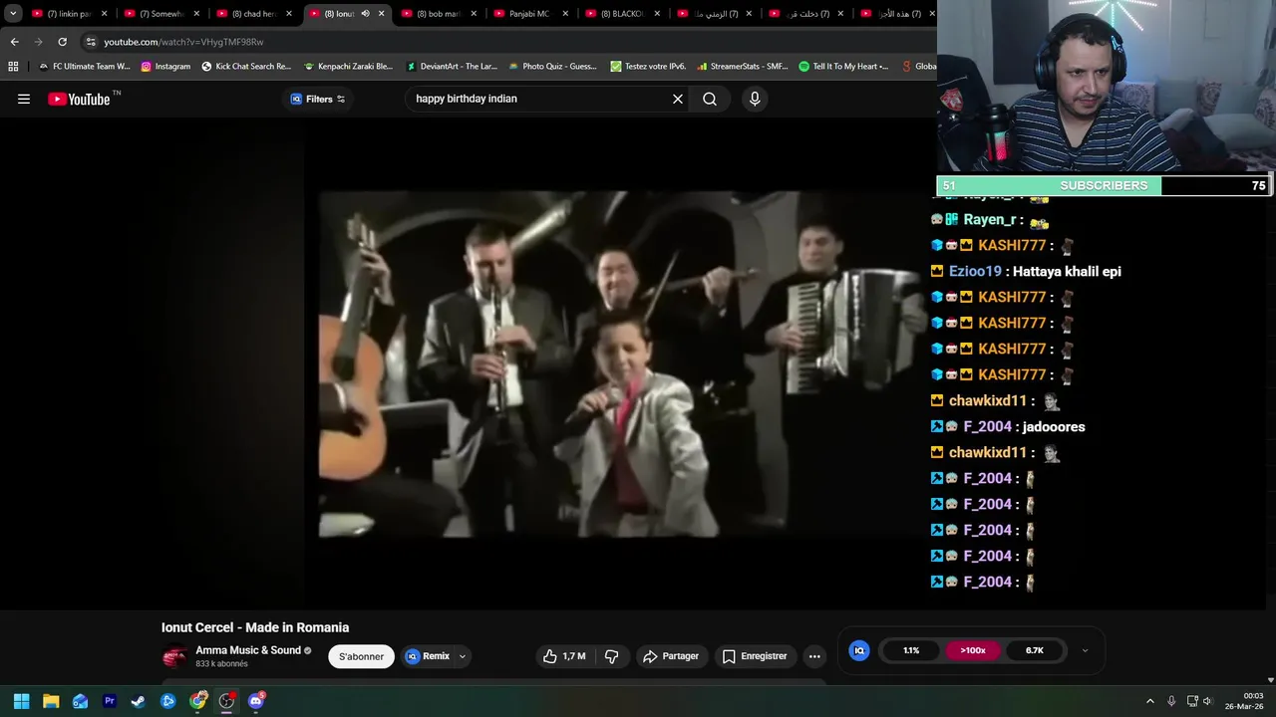Go back in browser history
The image size is (1276, 717).
[14, 42]
